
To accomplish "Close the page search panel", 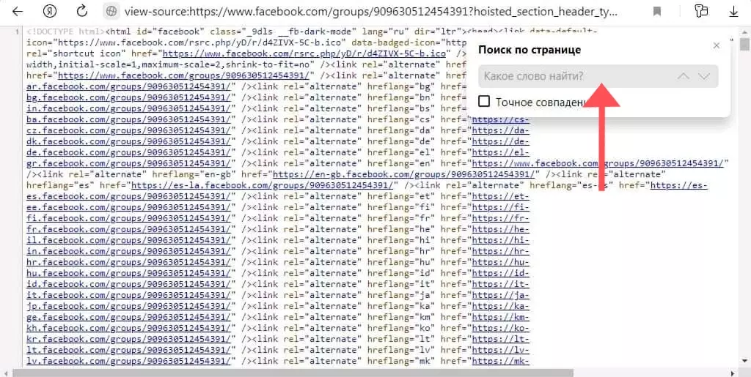I will pyautogui.click(x=717, y=46).
